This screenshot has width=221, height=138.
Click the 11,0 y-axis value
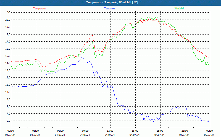(x=8, y=85)
